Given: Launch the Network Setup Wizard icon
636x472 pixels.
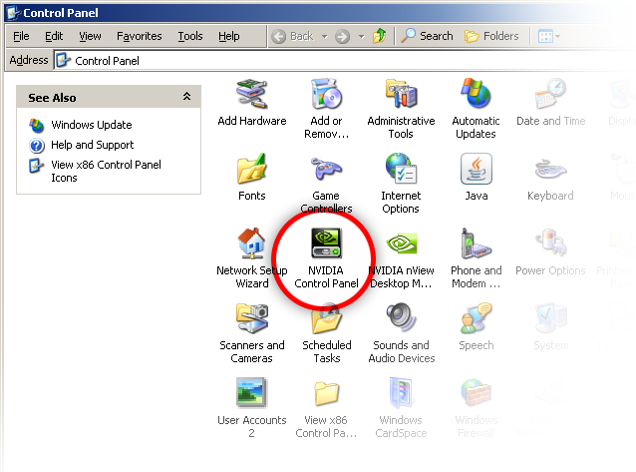Looking at the screenshot, I should pos(252,243).
